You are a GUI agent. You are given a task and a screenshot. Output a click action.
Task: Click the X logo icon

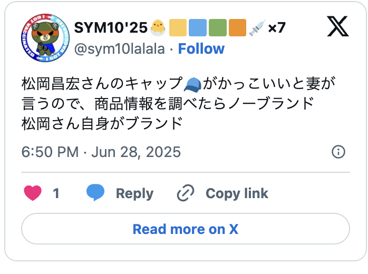click(337, 26)
